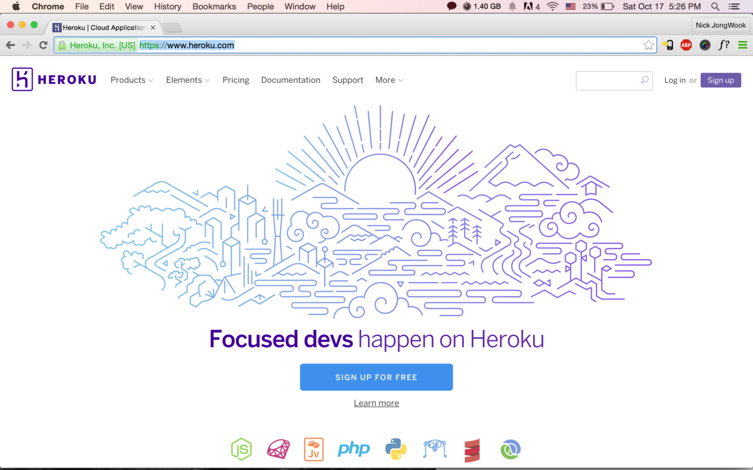753x470 pixels.
Task: Open the Nick JongWook profile switcher
Action: tap(721, 25)
